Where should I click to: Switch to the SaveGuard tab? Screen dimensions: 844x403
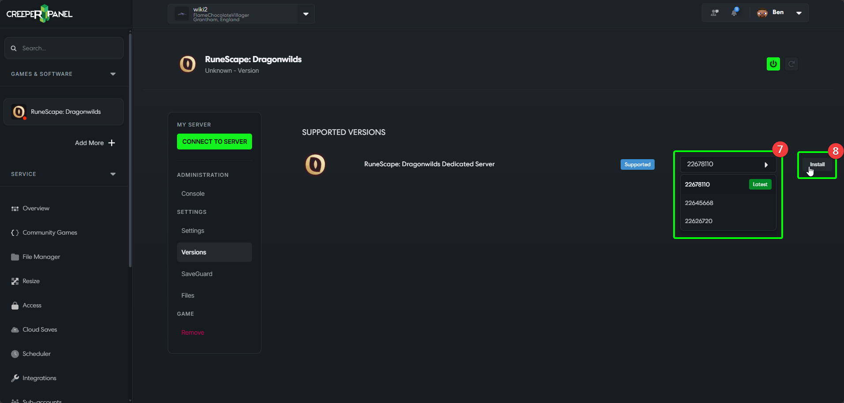[x=197, y=274]
